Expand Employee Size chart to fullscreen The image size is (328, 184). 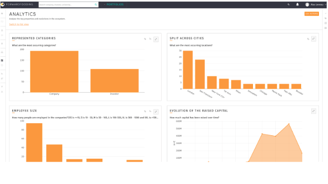156,112
